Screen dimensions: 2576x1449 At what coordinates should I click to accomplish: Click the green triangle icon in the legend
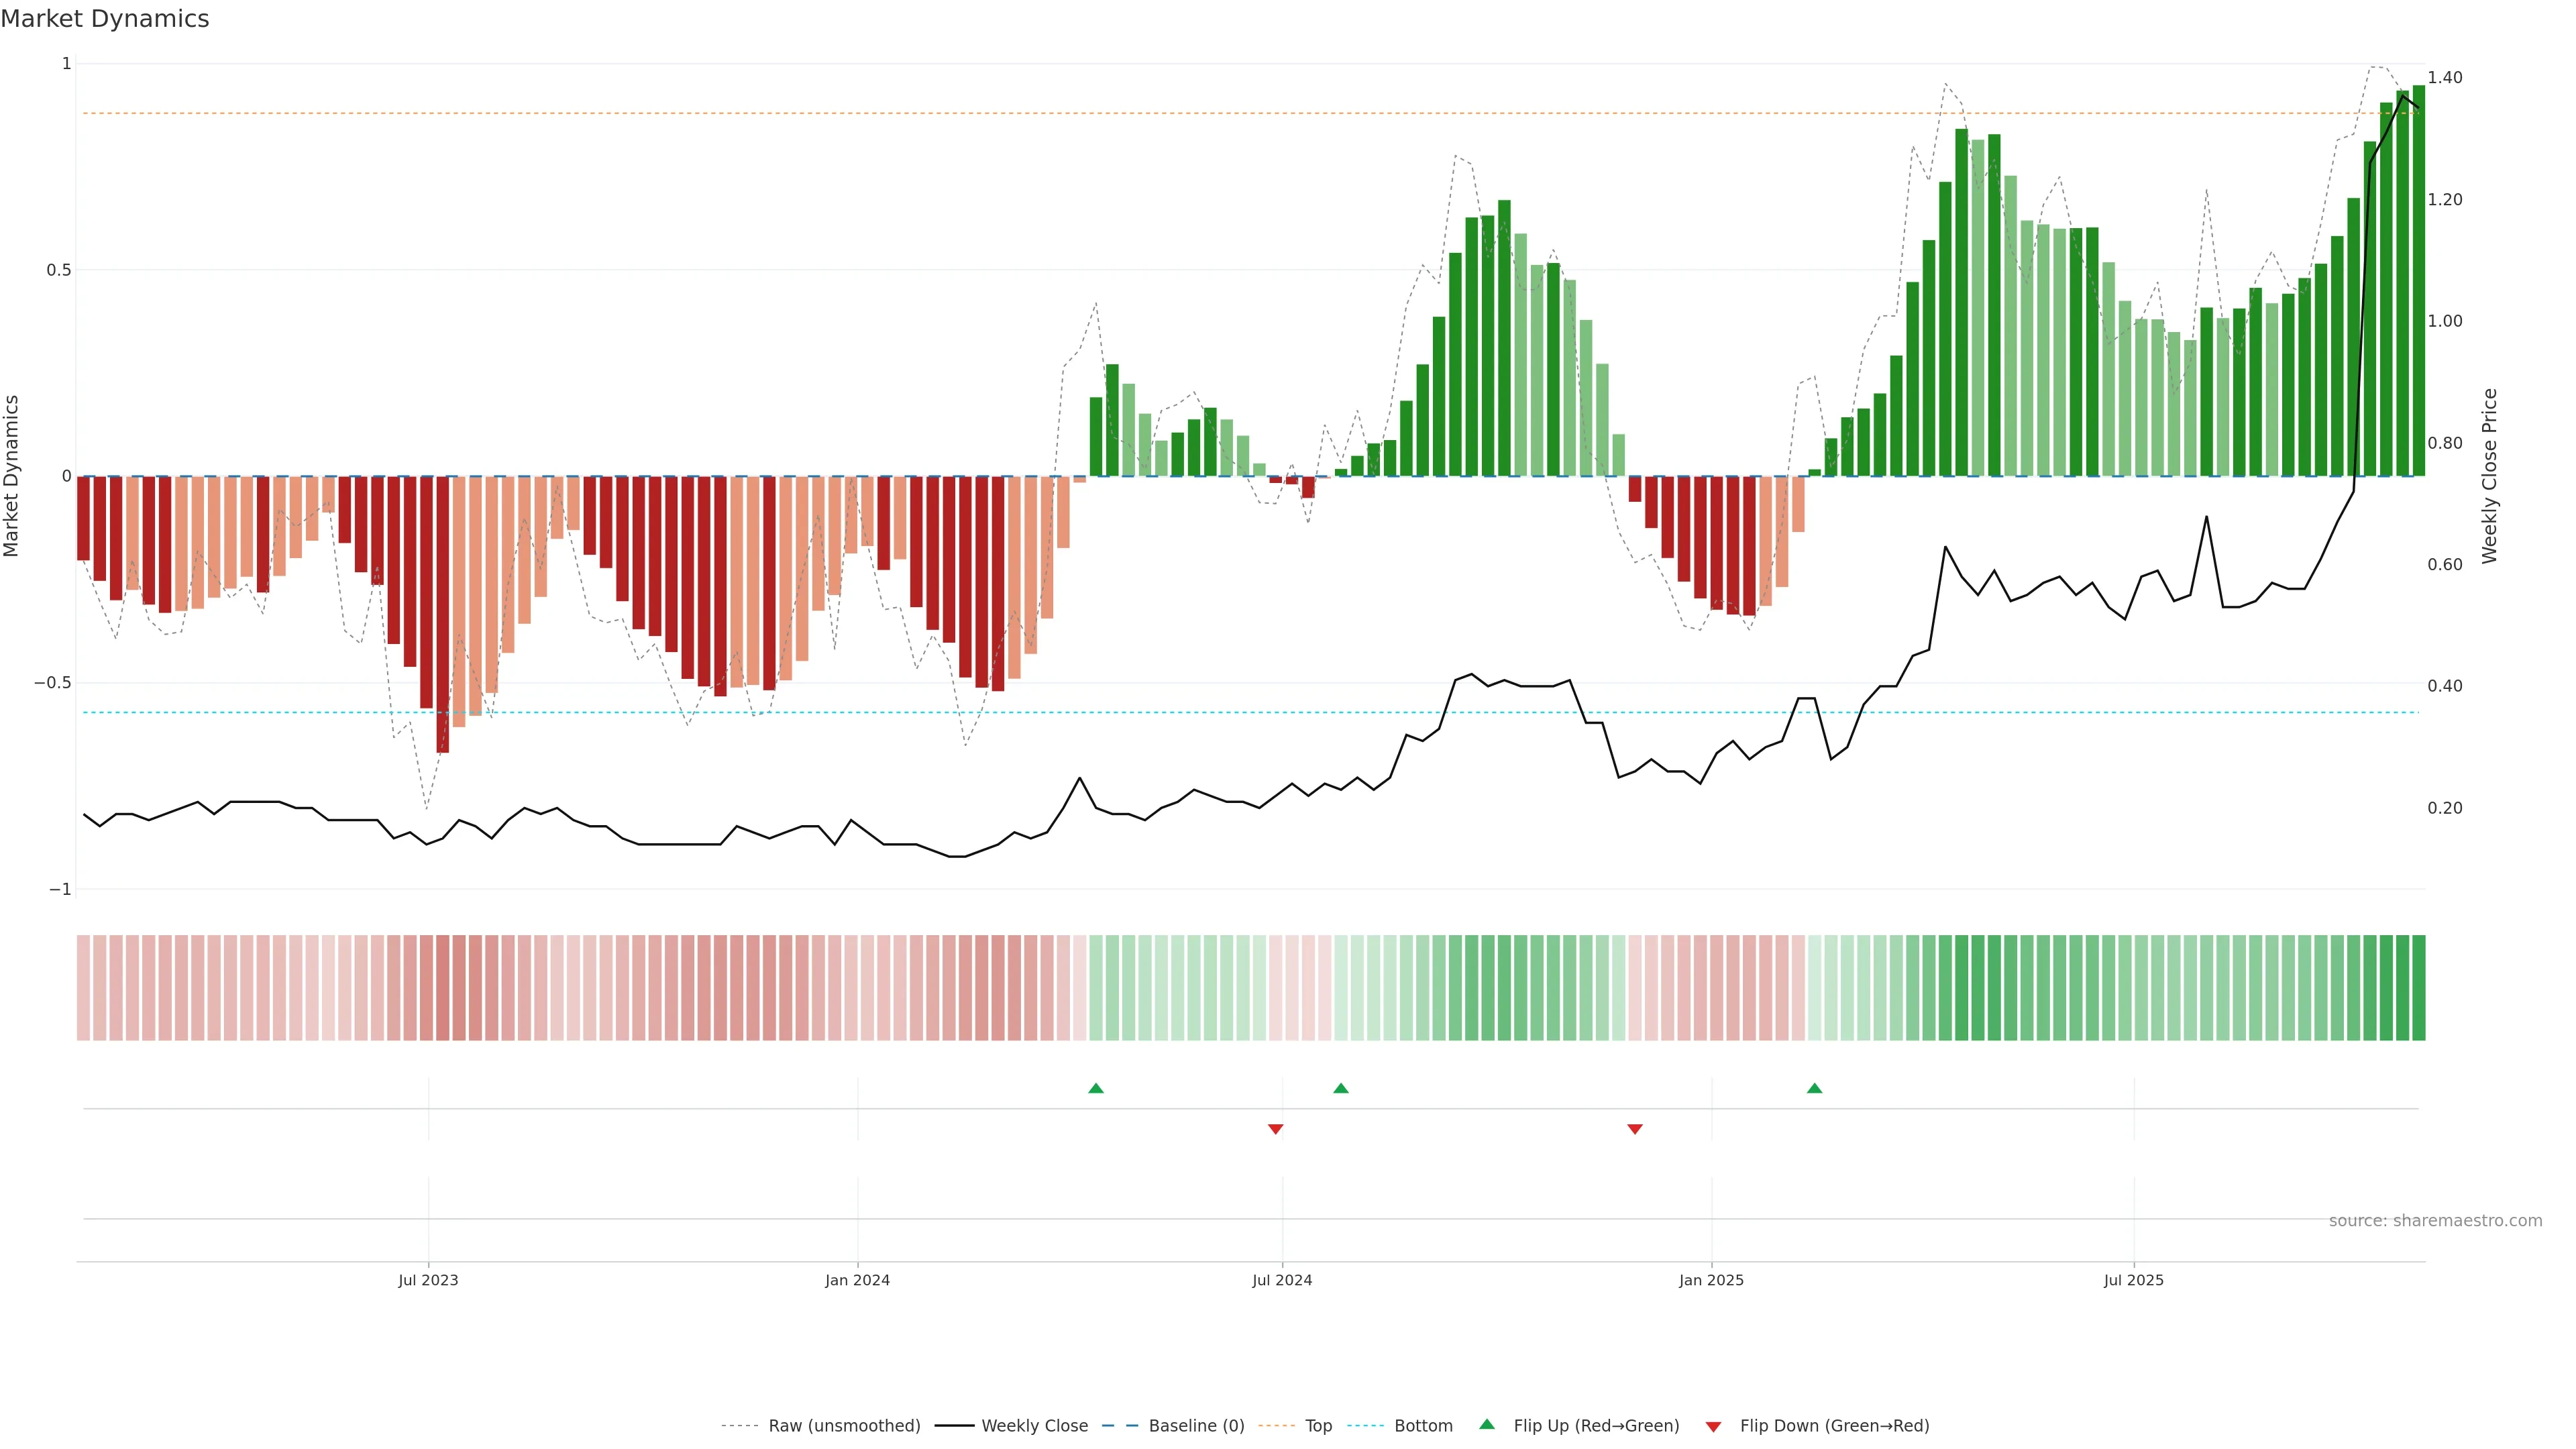(x=1487, y=1424)
